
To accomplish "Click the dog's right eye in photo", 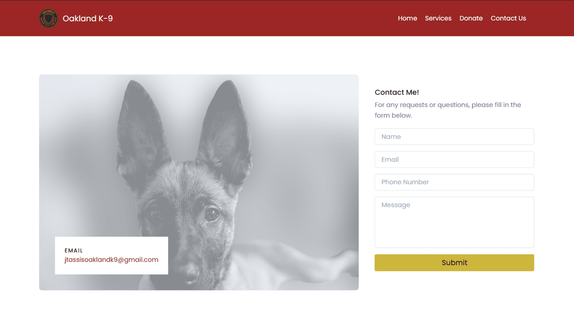I will click(x=212, y=215).
